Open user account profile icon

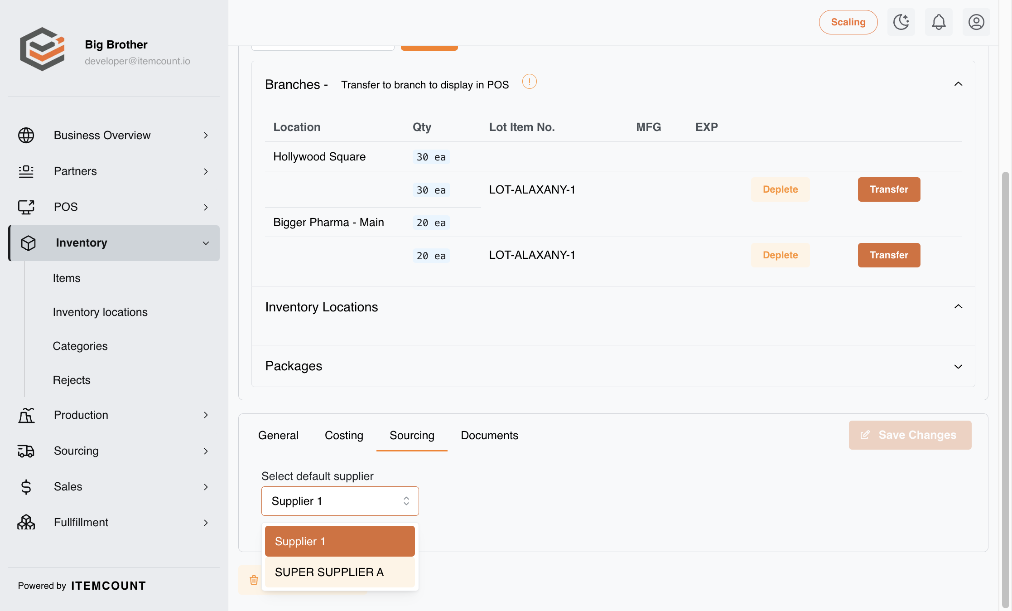tap(976, 22)
